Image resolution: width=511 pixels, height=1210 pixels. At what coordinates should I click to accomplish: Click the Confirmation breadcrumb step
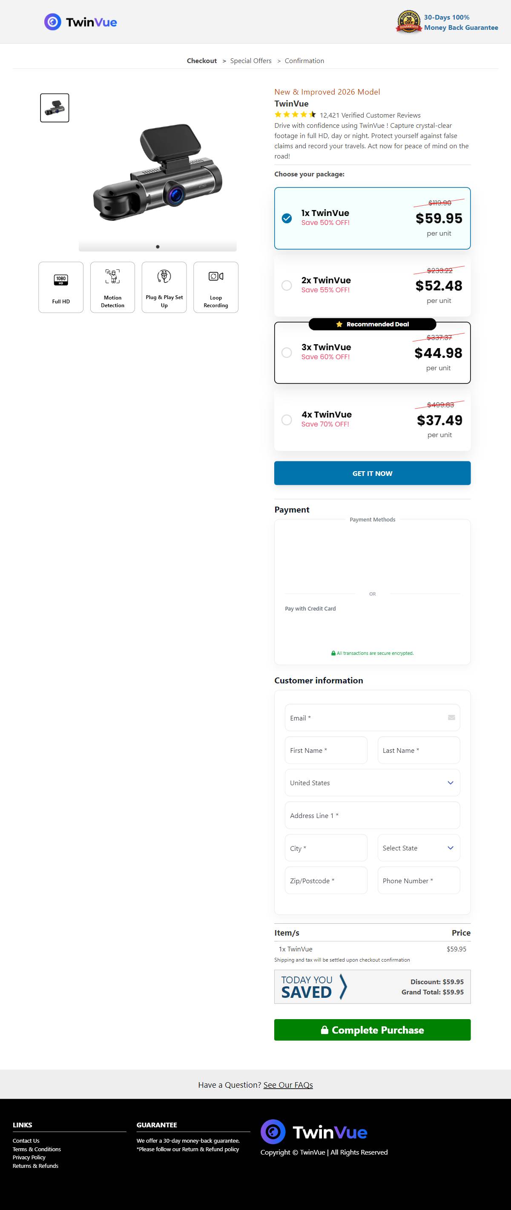(x=304, y=60)
